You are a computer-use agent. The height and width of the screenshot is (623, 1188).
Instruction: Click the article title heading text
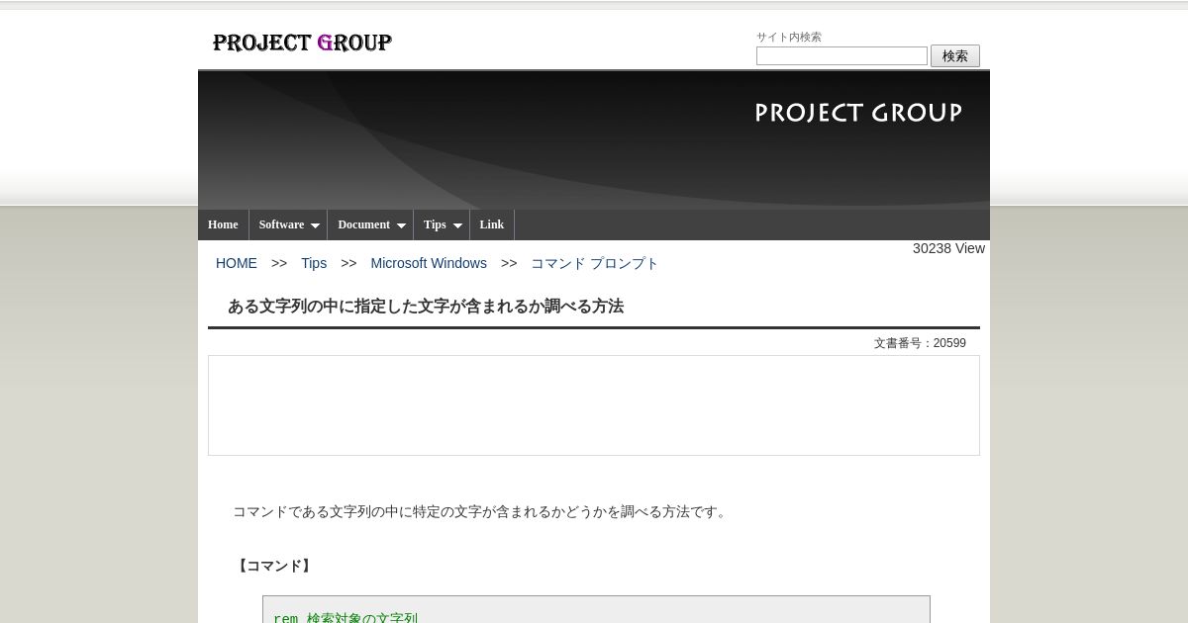426,307
